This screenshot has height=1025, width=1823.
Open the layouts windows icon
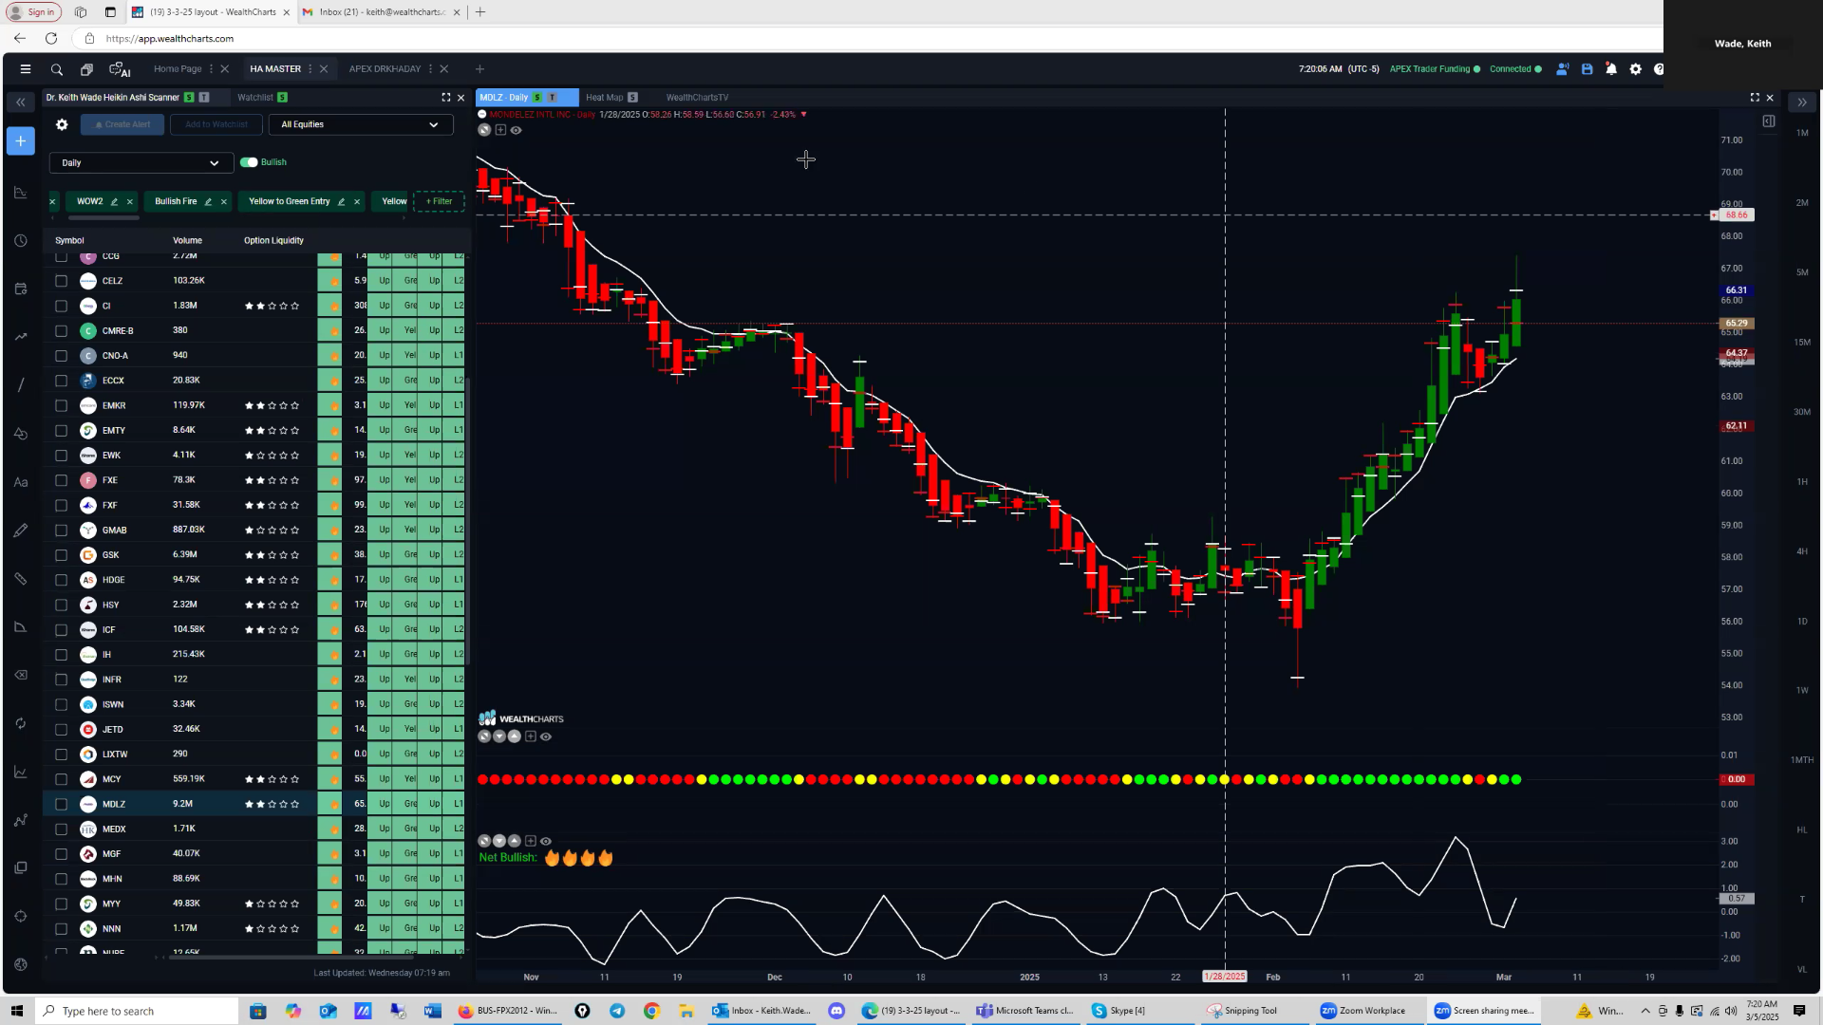click(x=86, y=69)
